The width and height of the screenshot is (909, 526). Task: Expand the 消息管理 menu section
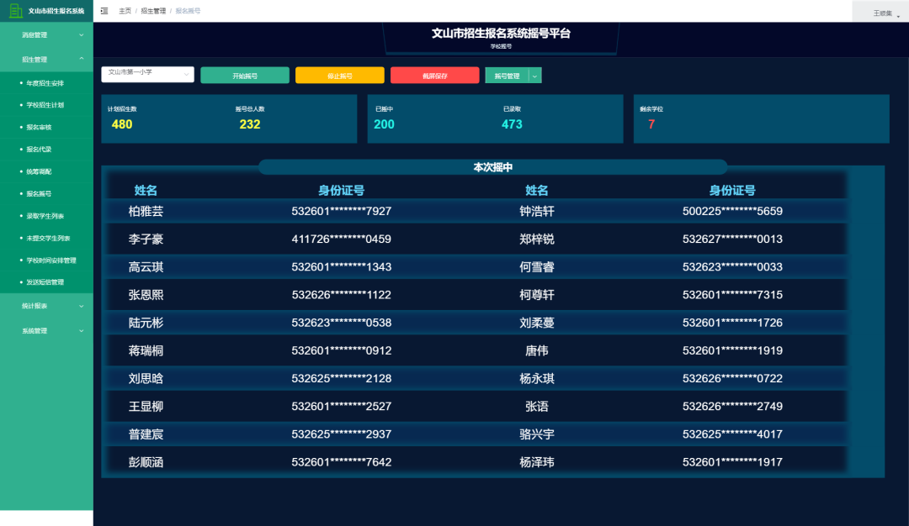click(46, 35)
